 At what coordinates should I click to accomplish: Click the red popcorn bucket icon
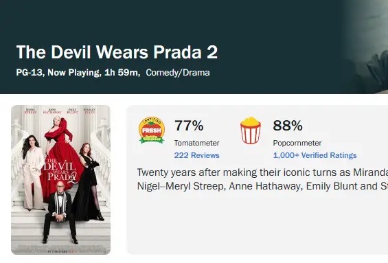click(250, 130)
